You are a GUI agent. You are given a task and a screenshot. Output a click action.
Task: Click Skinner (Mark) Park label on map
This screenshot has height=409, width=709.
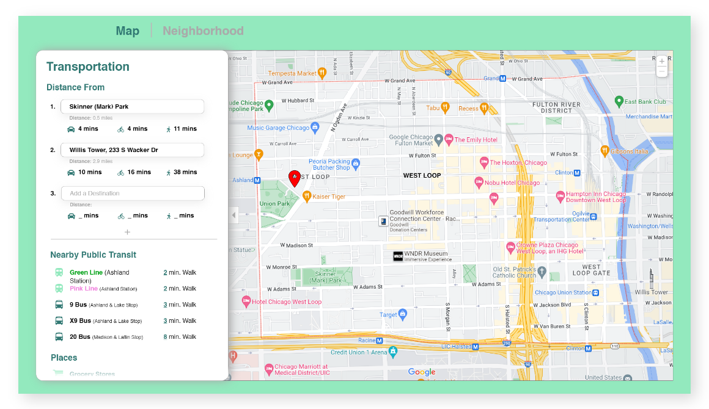tap(326, 277)
